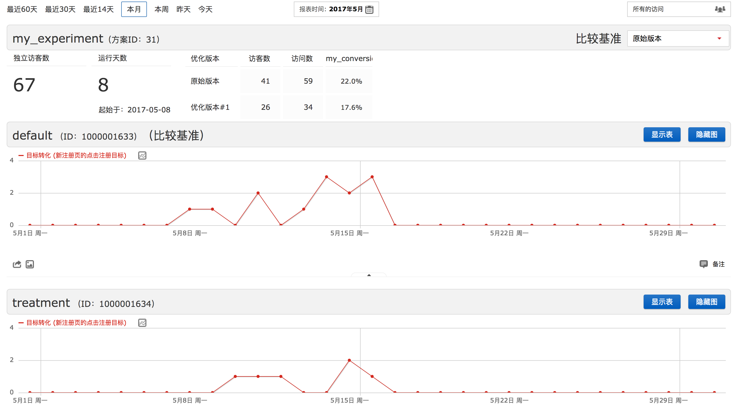
Task: Click the visitor segment people icon
Action: click(720, 9)
